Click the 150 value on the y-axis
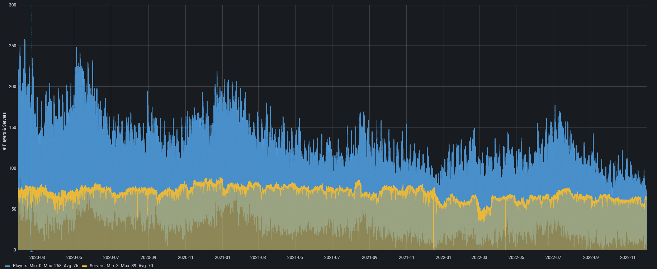Image resolution: width=657 pixels, height=269 pixels. 13,128
